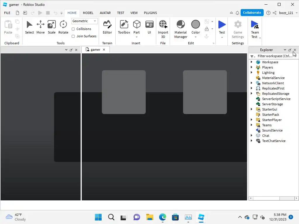Switch to the TEST tab

tap(121, 13)
